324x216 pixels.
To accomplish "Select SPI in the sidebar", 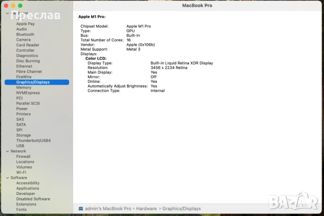I will coord(19,130).
